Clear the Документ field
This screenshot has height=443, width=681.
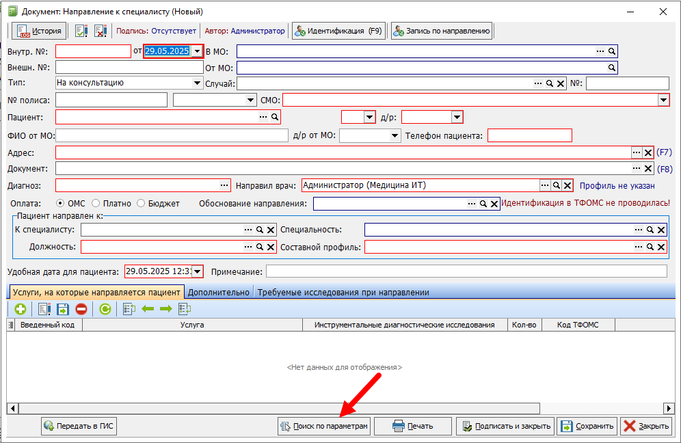[x=648, y=168]
